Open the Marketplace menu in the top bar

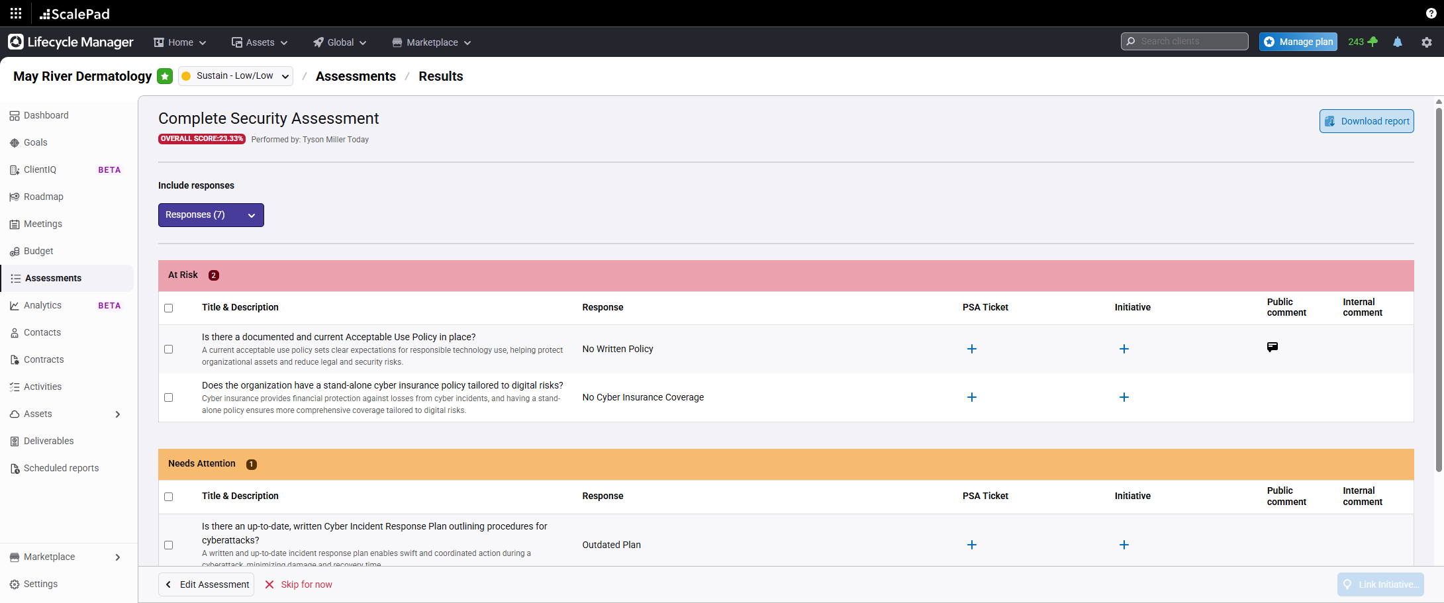[x=431, y=42]
